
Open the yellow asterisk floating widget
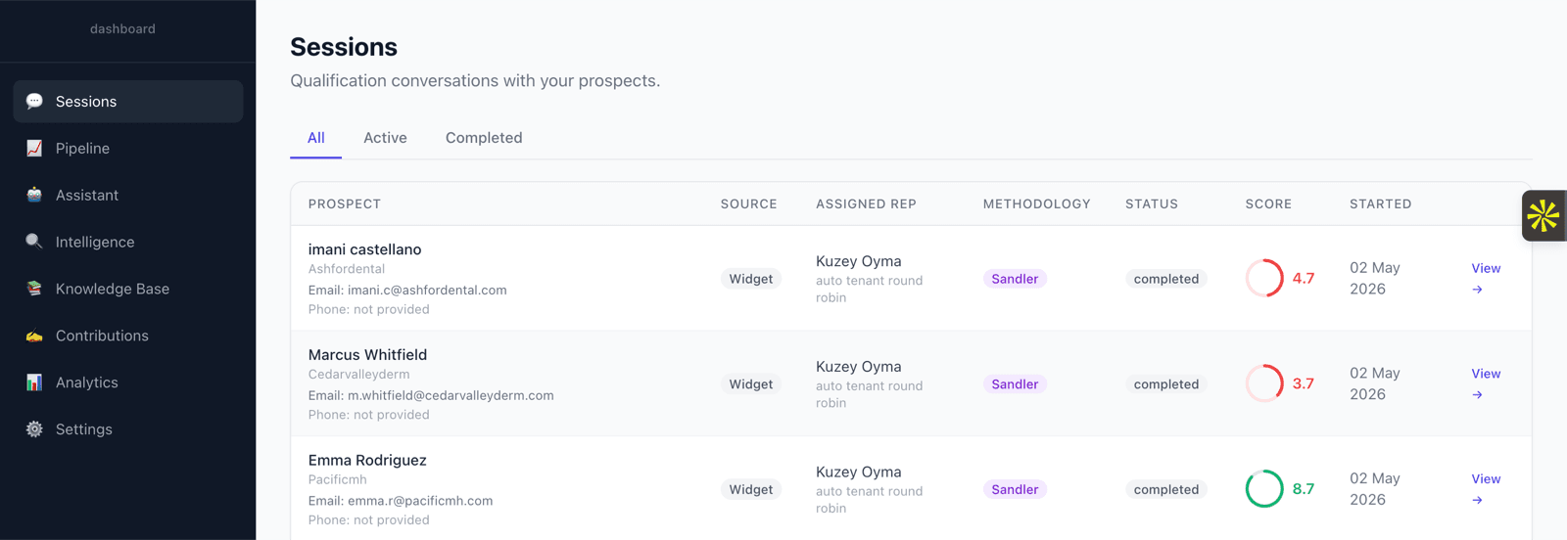tap(1543, 215)
